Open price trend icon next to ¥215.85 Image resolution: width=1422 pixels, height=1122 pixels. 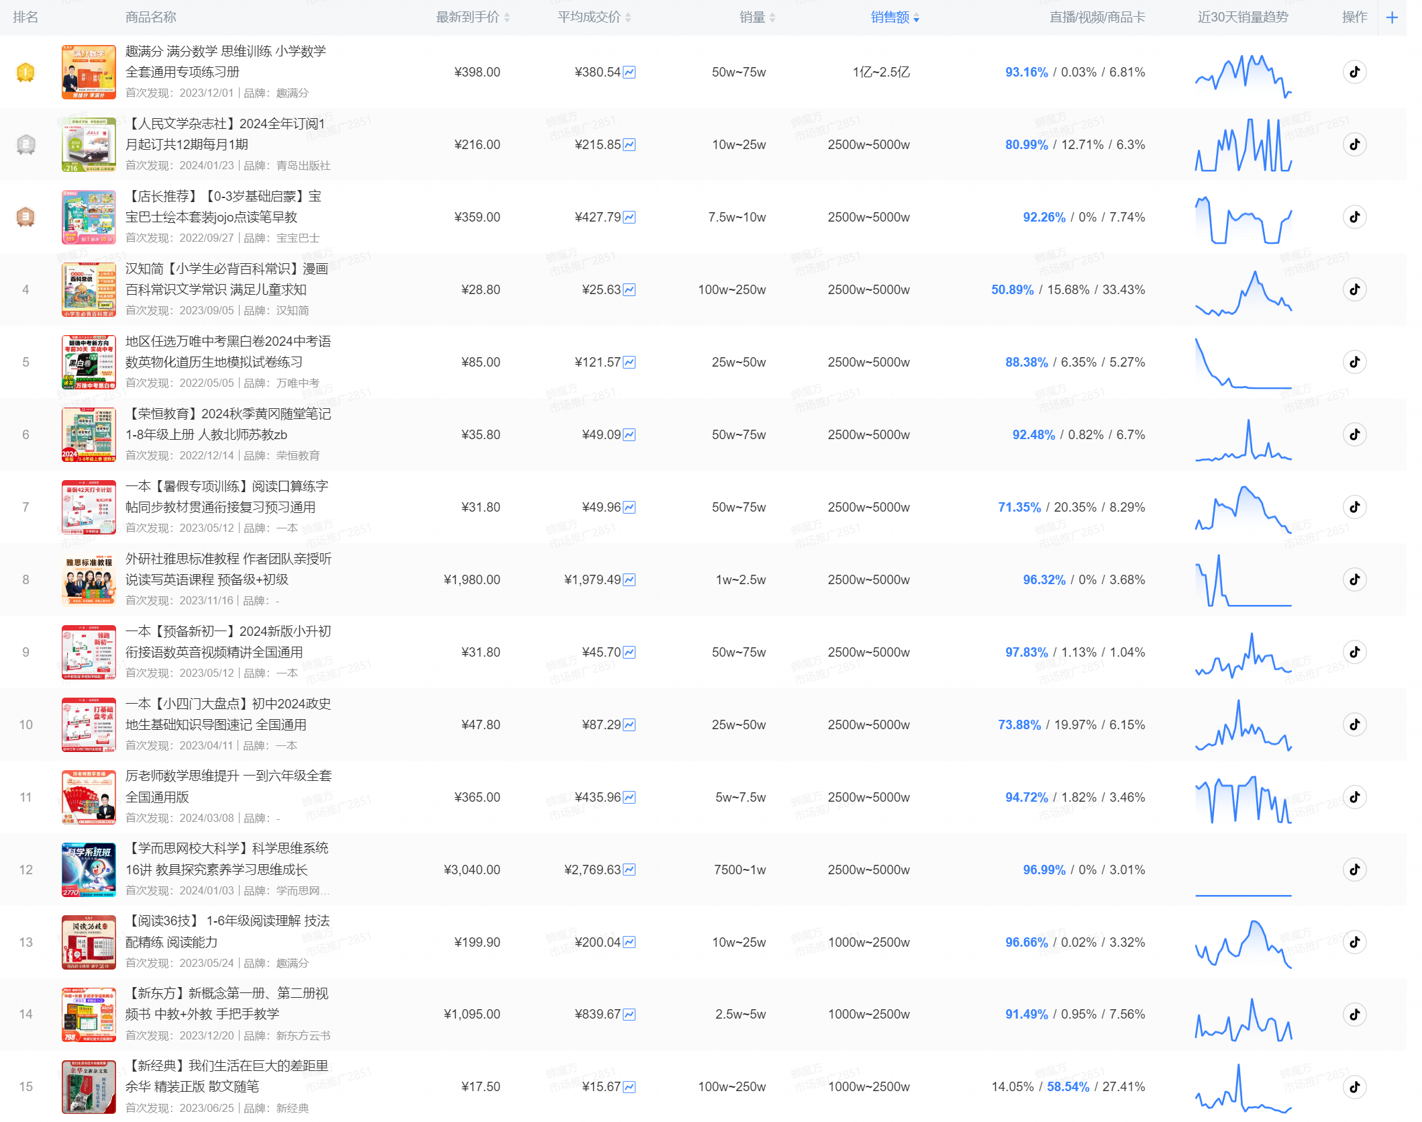click(x=629, y=145)
